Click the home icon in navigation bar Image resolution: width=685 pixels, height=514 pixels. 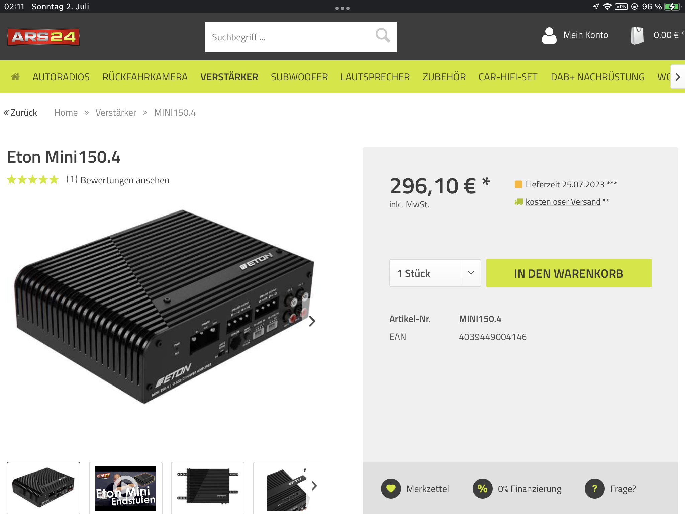pos(15,77)
